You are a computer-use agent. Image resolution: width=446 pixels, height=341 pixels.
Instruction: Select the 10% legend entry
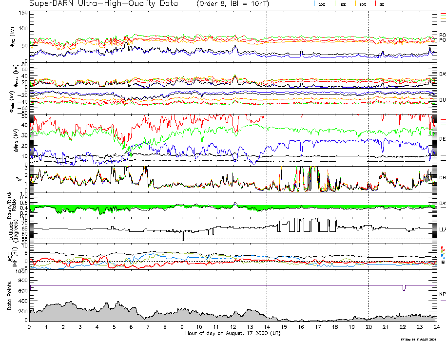pos(362,4)
